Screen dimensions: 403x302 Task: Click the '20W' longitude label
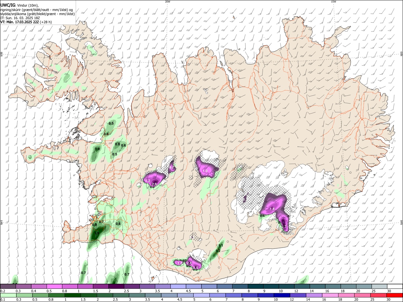(x=167, y=2)
